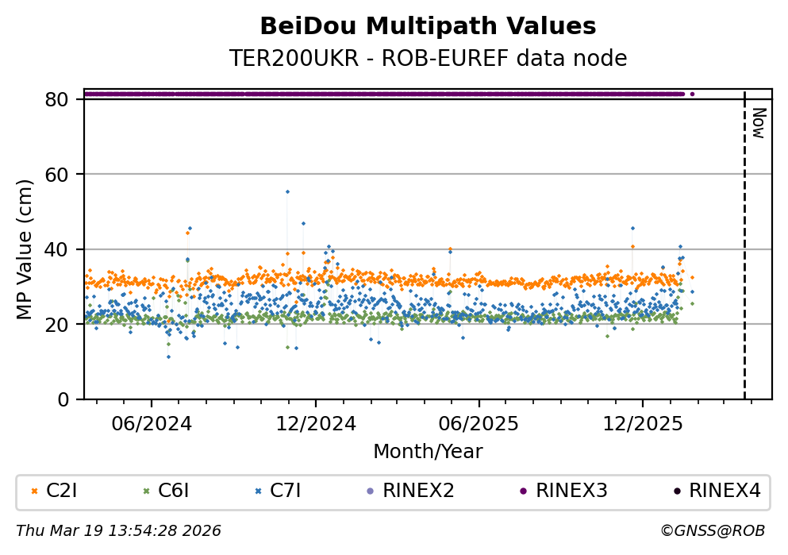788x555 pixels.
Task: Click the 'BeiDou Multipath Values' chart title
Action: [x=428, y=27]
